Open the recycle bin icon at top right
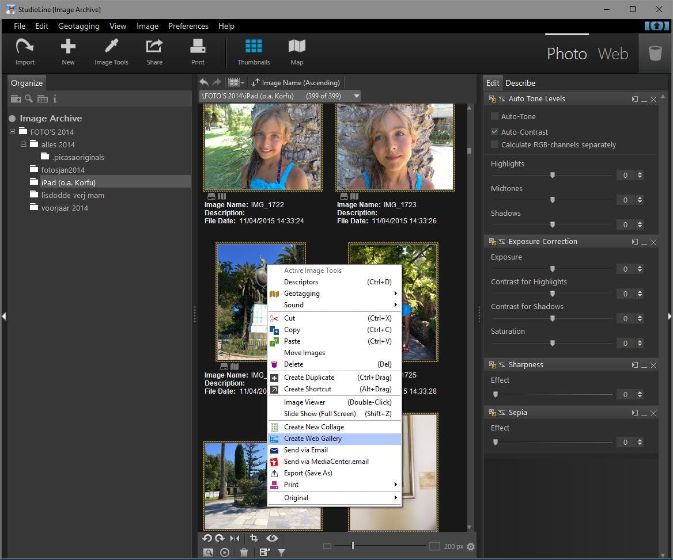Viewport: 673px width, 560px height. (655, 54)
